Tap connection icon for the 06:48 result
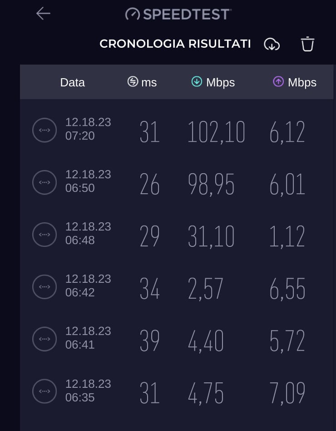 [44, 235]
